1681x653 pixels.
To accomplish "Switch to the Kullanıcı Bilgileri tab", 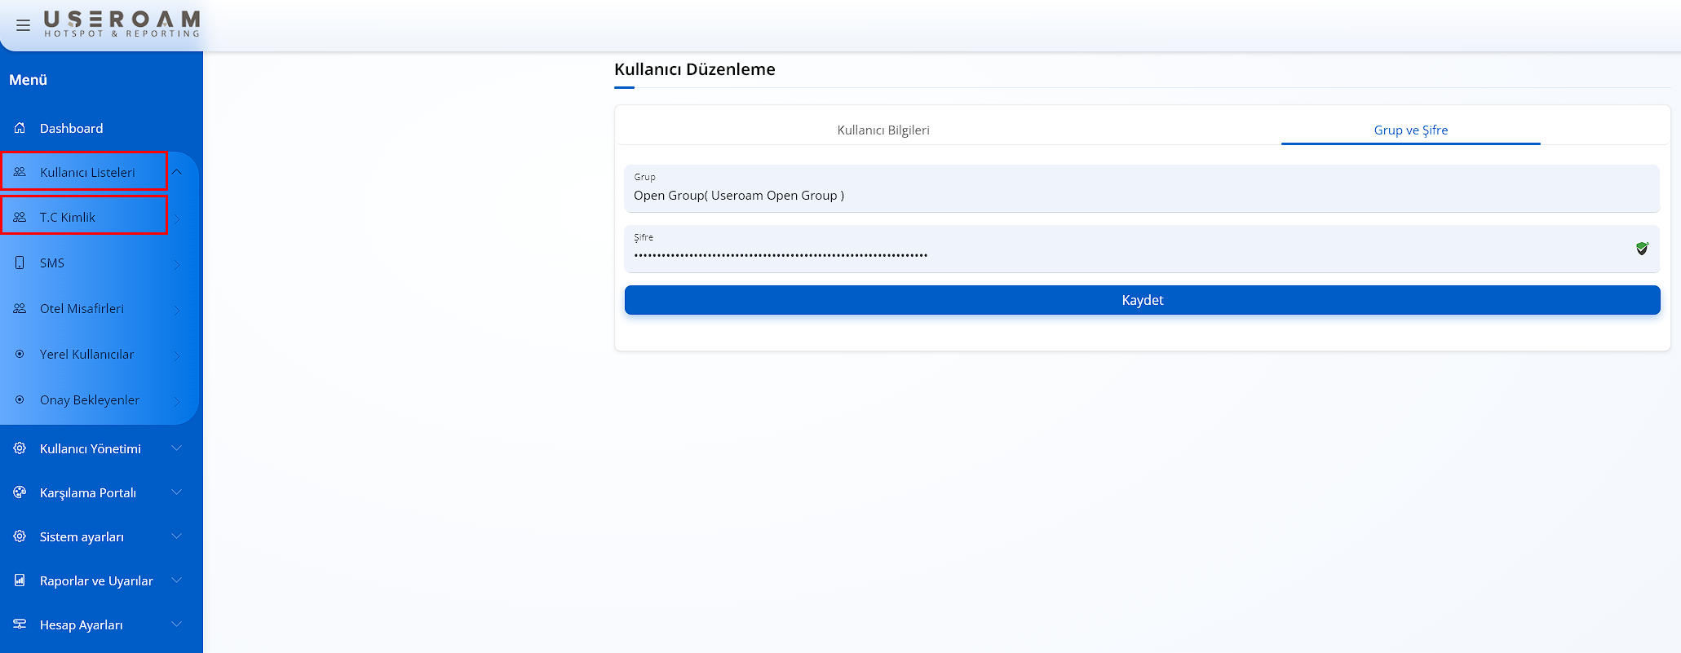I will pos(883,130).
